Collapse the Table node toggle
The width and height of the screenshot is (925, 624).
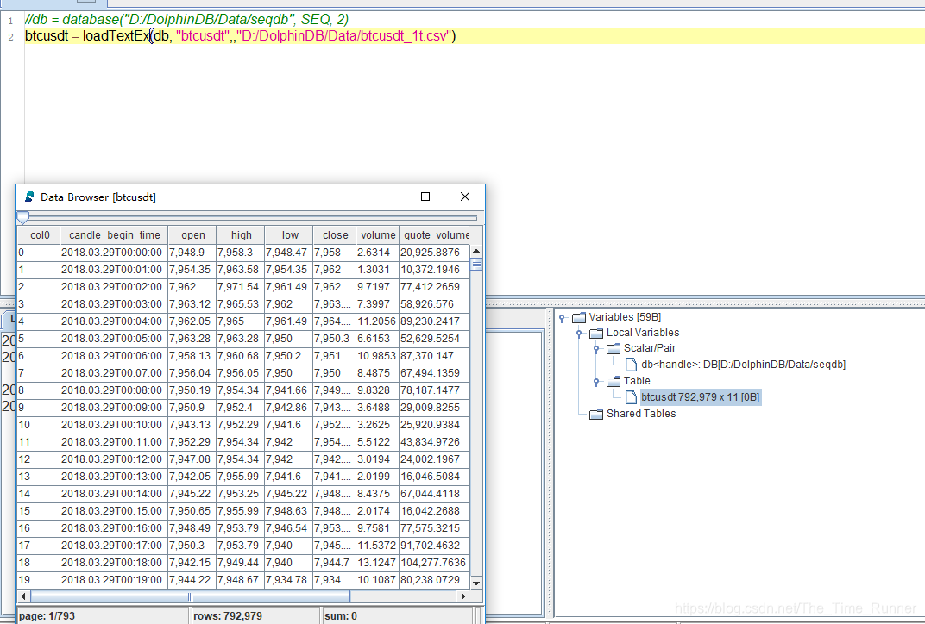[x=596, y=382]
